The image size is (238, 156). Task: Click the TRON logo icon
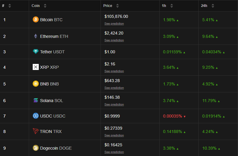click(35, 131)
